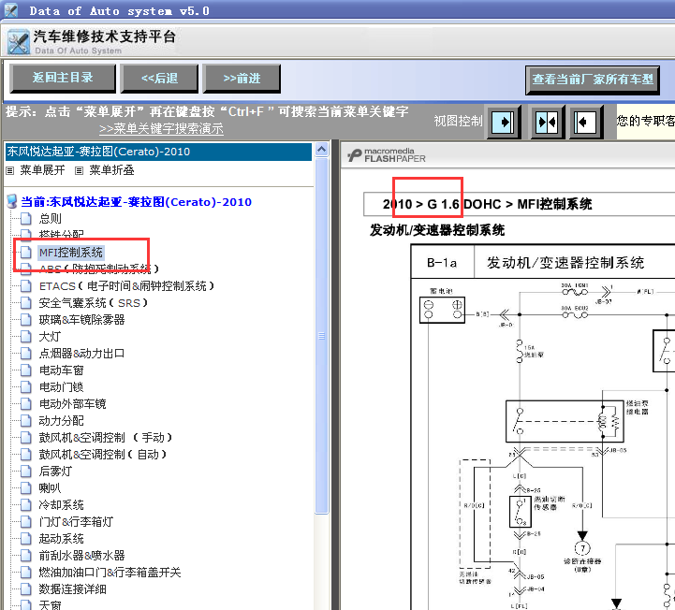The width and height of the screenshot is (675, 610).
Task: Click the page icon beside 总则
Action: (26, 219)
